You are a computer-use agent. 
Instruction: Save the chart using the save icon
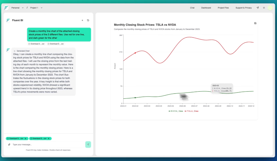pos(255,23)
